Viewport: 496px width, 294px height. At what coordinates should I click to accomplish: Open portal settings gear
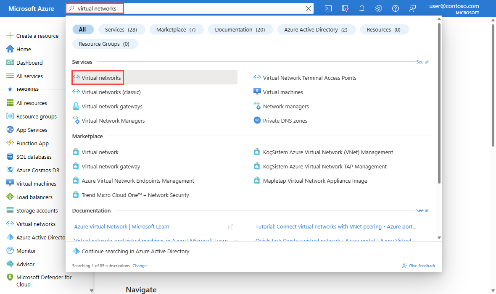coord(379,8)
